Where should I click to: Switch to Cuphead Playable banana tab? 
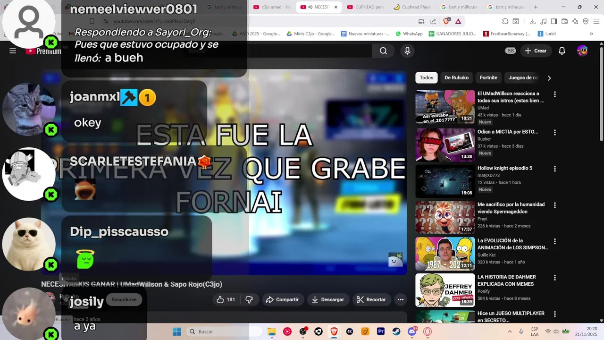pos(412,7)
